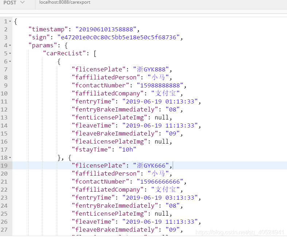Click the fleaveBrakeImmediately value "09" on line 15

[172, 134]
